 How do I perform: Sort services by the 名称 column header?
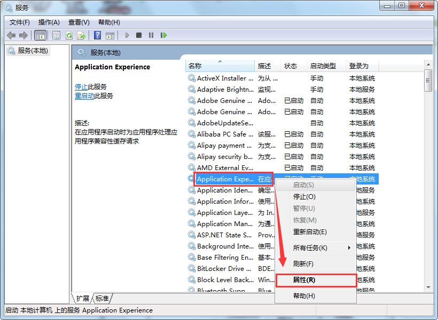[195, 66]
